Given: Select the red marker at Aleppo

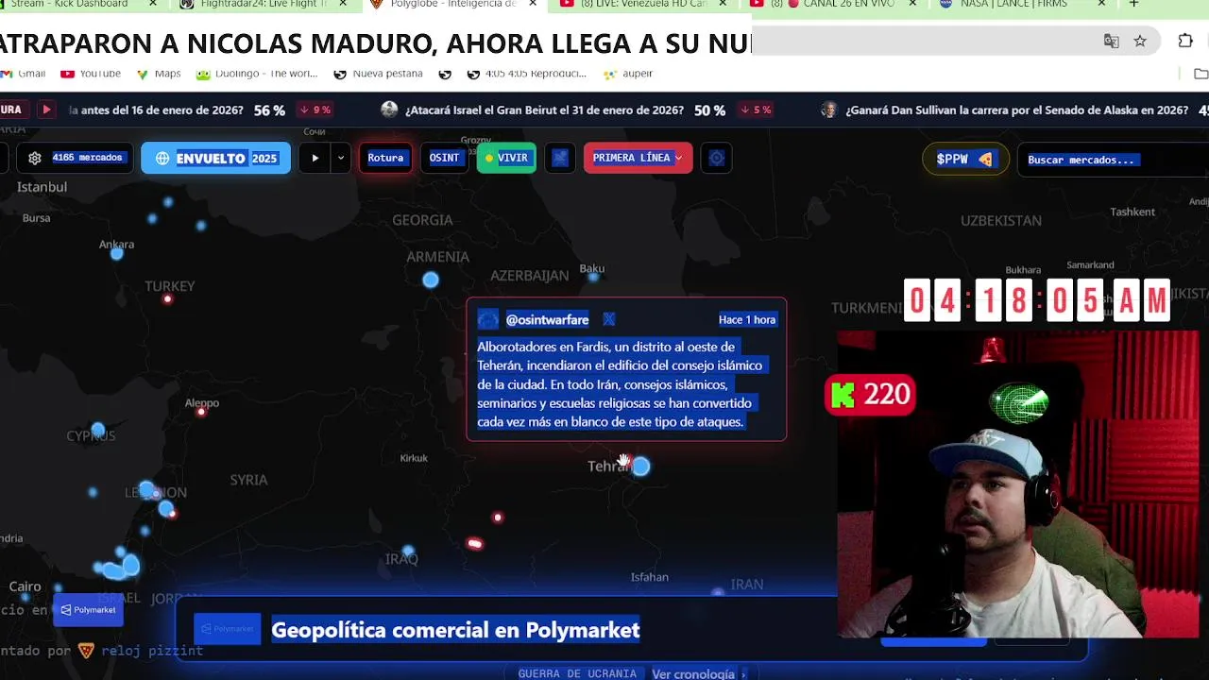Looking at the screenshot, I should (201, 411).
